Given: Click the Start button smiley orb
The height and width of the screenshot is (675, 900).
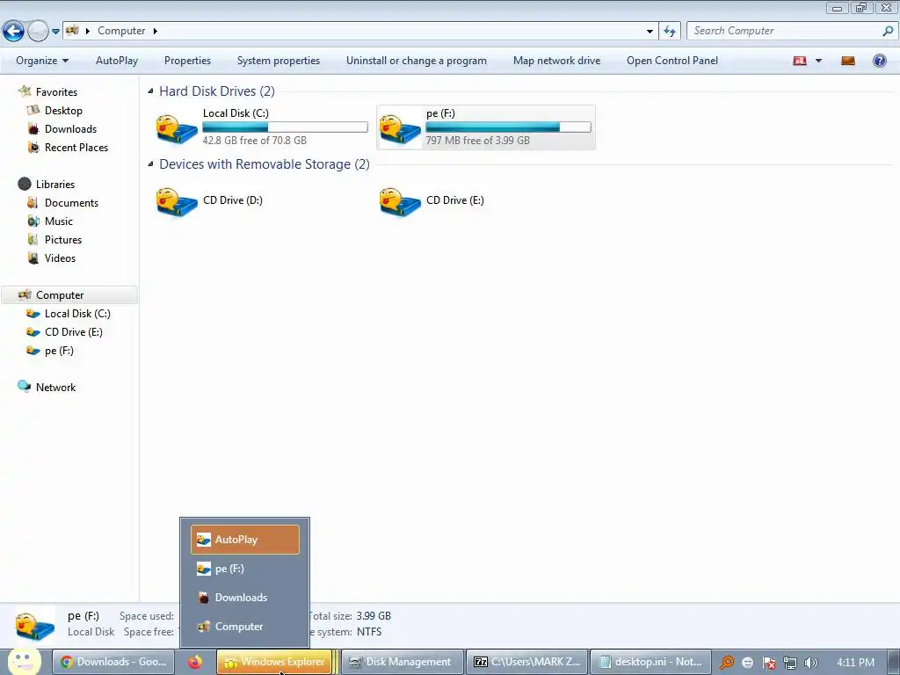Looking at the screenshot, I should pyautogui.click(x=24, y=662).
